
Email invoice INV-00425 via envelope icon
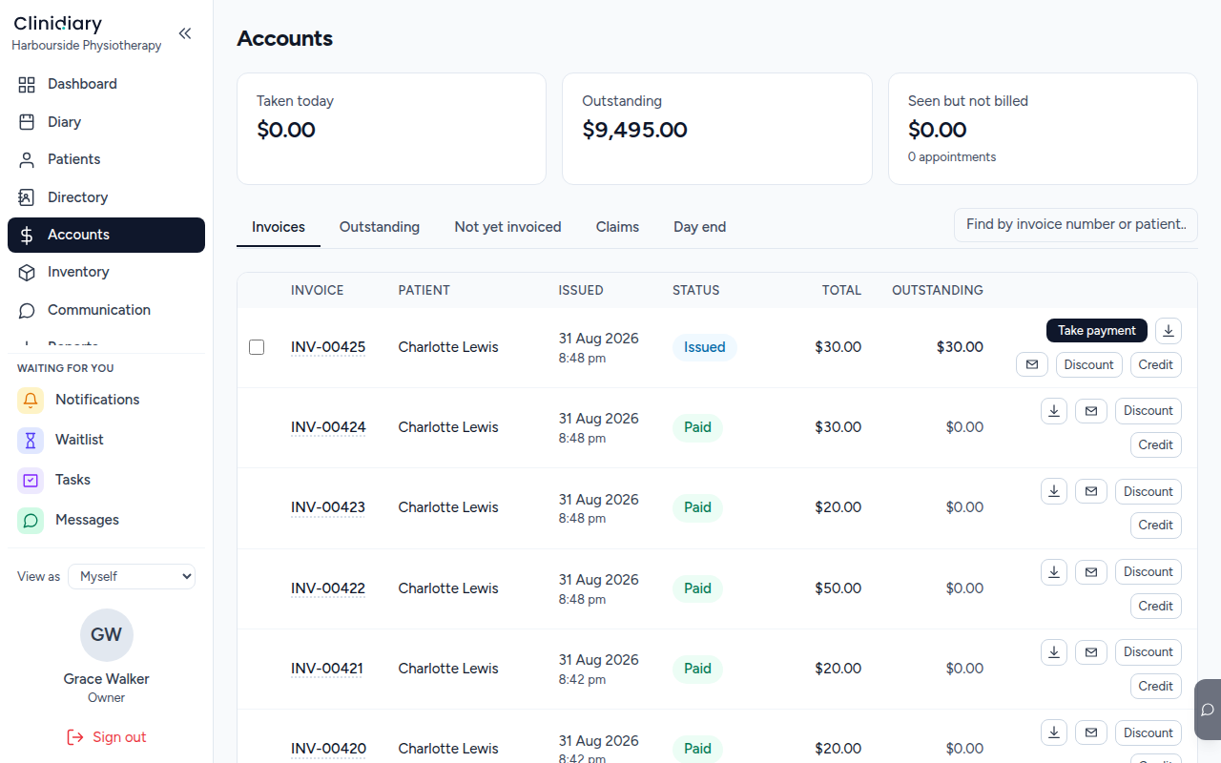pyautogui.click(x=1032, y=364)
